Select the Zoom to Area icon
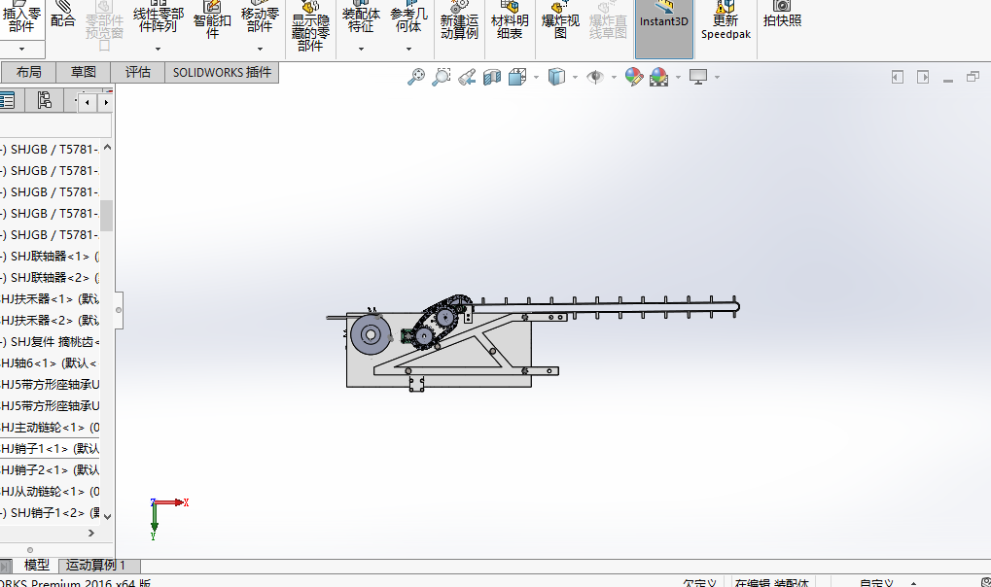991x587 pixels. coord(441,77)
